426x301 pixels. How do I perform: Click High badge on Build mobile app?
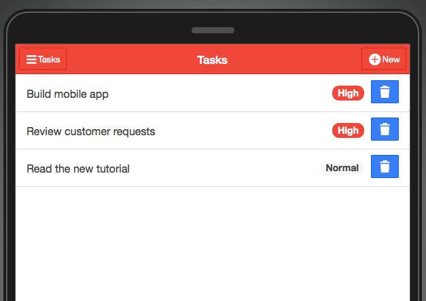(x=348, y=93)
